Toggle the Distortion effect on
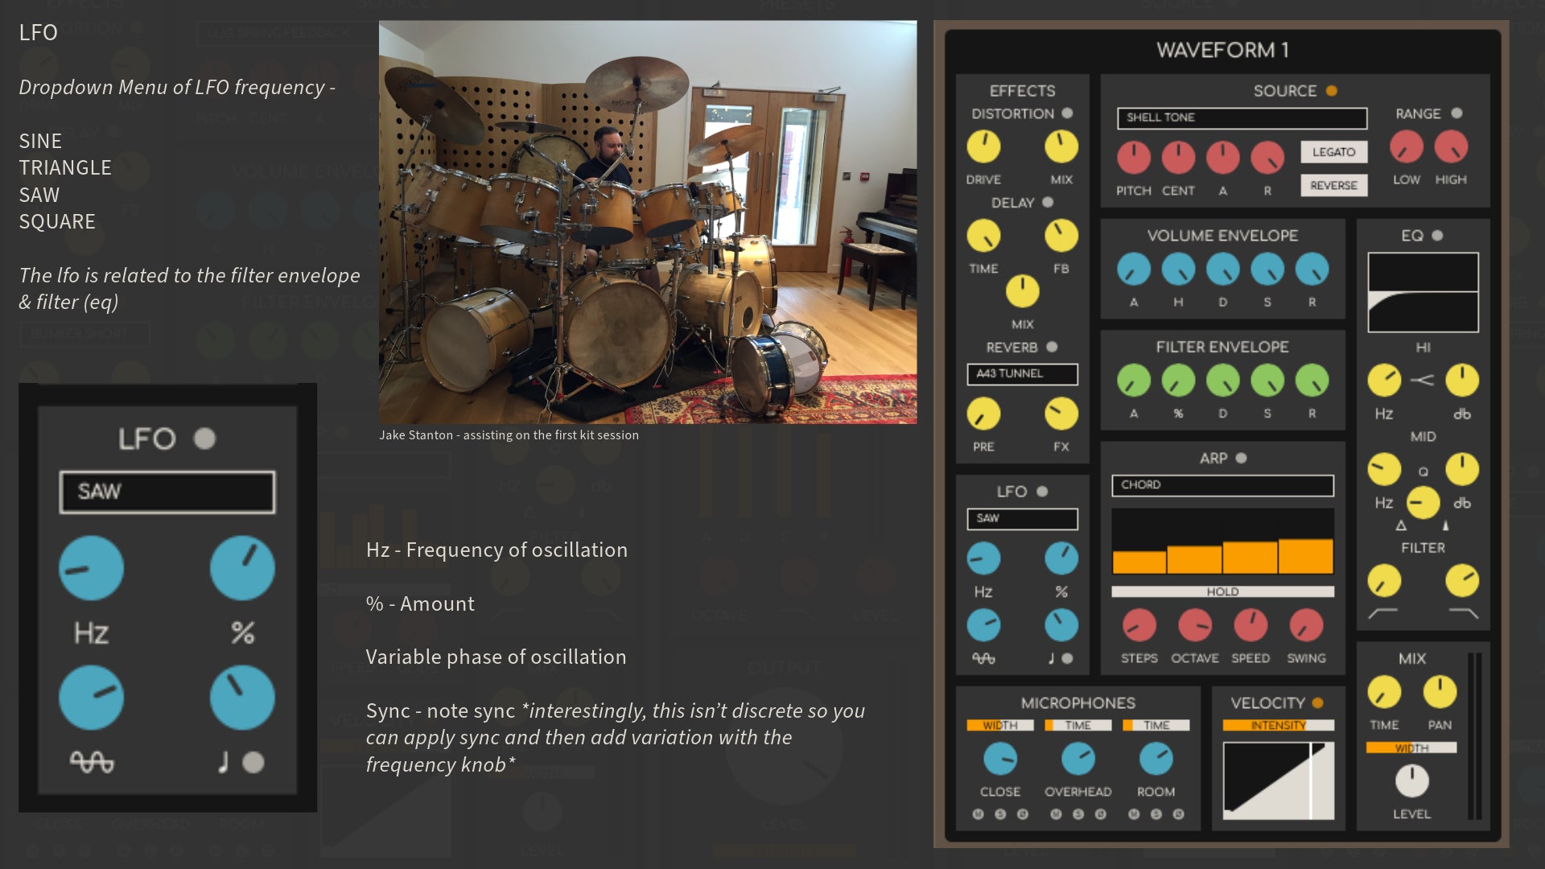Screen dimensions: 1545x869 pos(1067,113)
